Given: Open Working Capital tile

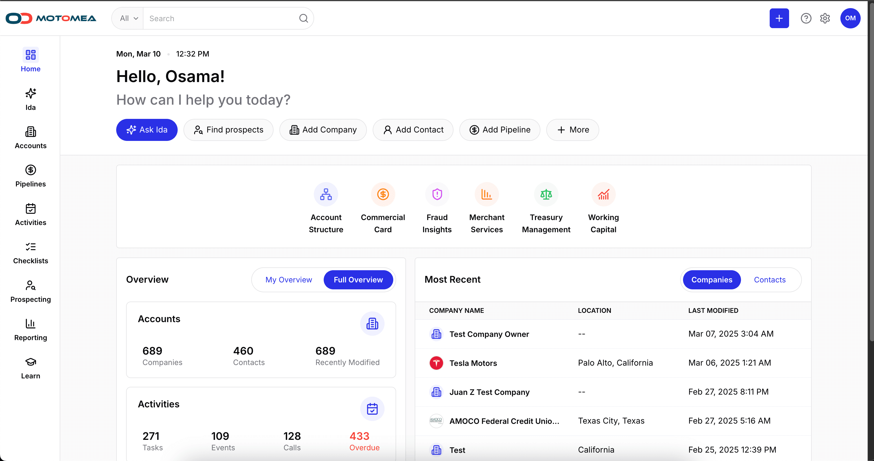Looking at the screenshot, I should click(603, 208).
